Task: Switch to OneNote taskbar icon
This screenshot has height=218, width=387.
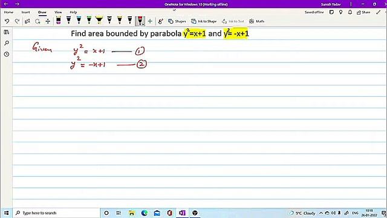Action: coord(183,213)
